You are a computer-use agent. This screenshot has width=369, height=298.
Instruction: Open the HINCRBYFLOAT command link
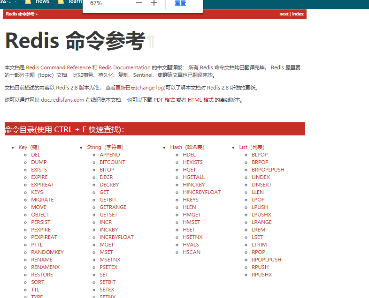[x=202, y=192]
